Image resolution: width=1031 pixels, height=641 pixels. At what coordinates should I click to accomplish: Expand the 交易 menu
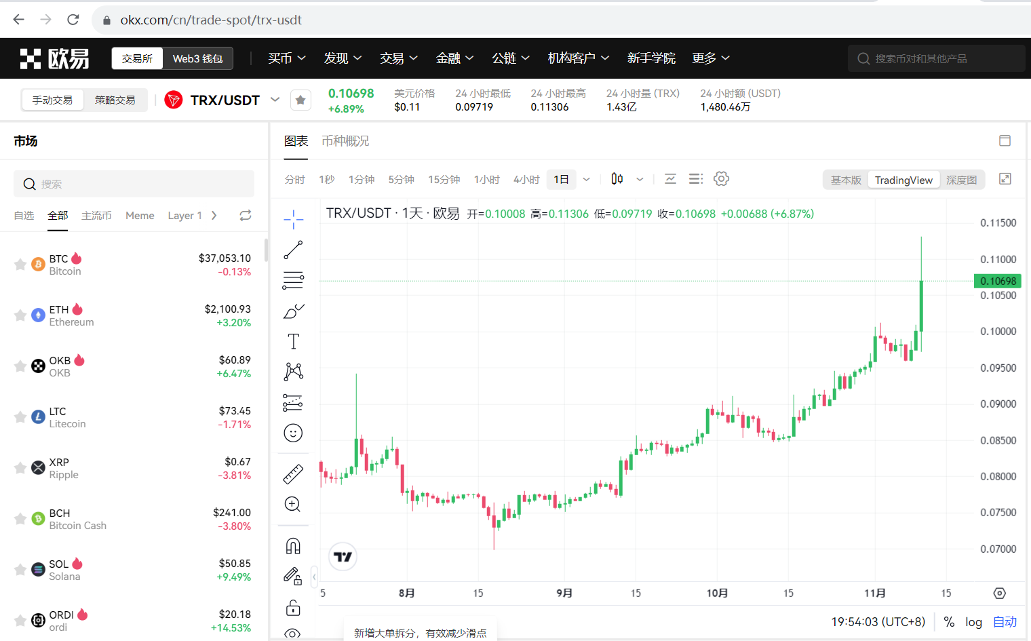coord(399,58)
